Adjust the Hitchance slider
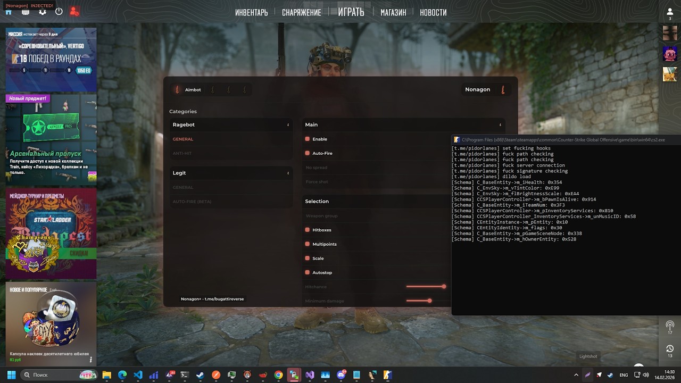 tap(426, 287)
